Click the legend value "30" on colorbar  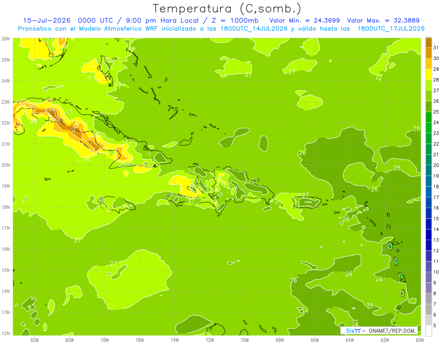pos(436,58)
